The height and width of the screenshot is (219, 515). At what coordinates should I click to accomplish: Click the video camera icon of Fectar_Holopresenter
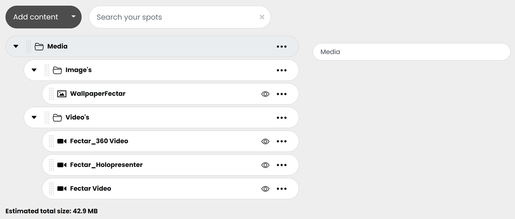tap(62, 165)
